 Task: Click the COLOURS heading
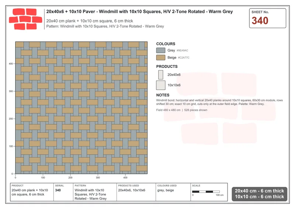(x=166, y=44)
